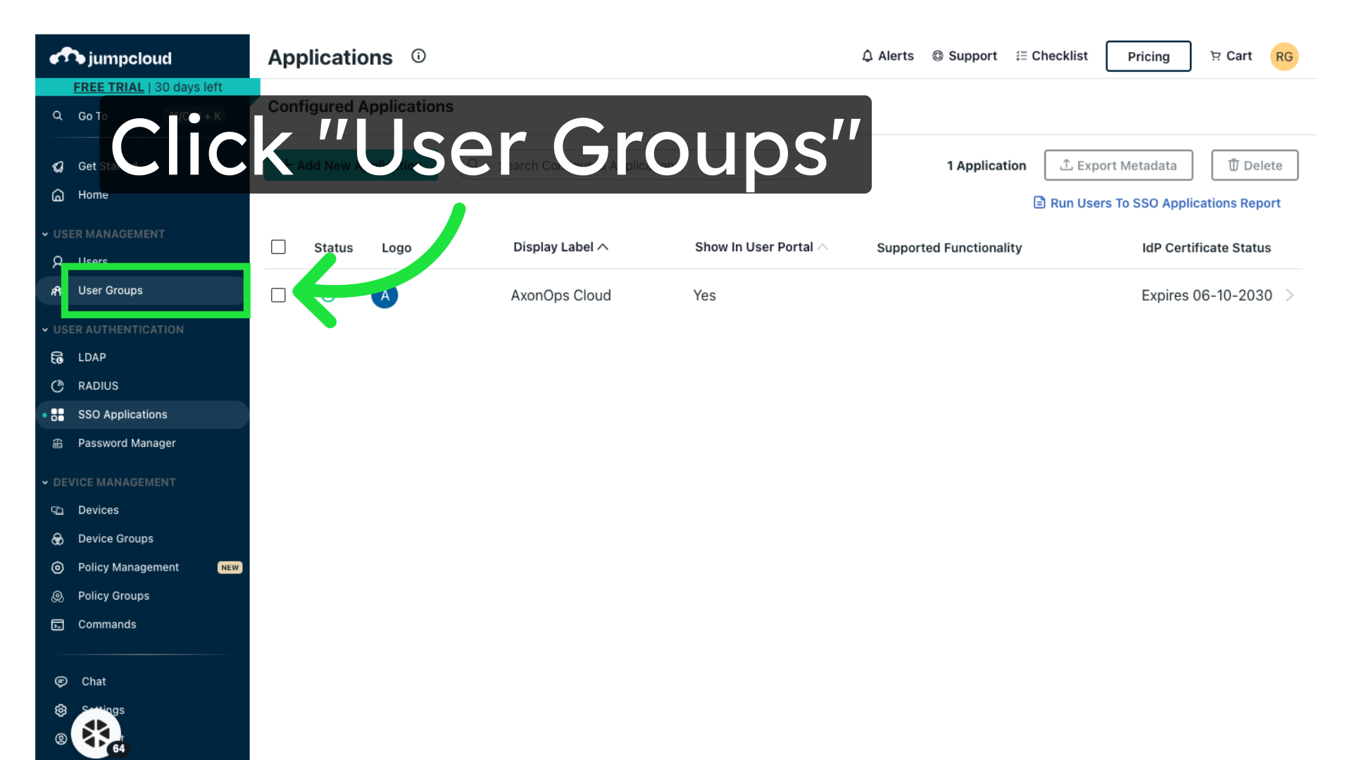
Task: Open the Alerts bell icon
Action: [868, 56]
